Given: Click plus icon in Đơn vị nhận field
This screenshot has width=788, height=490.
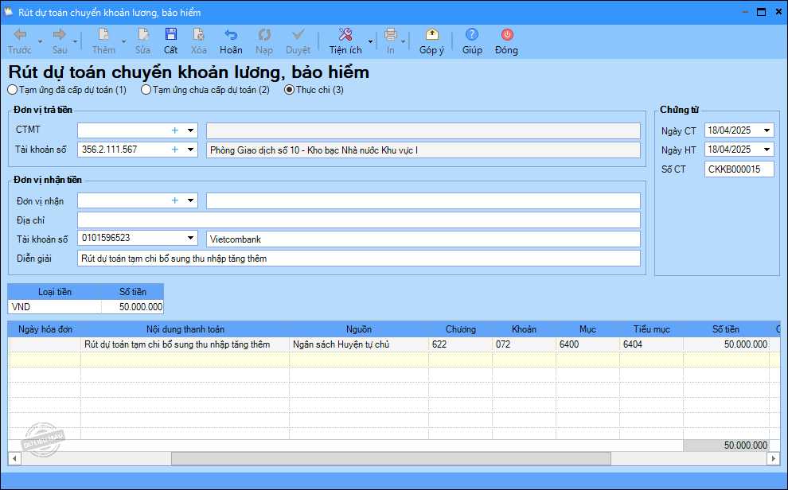Looking at the screenshot, I should point(175,200).
